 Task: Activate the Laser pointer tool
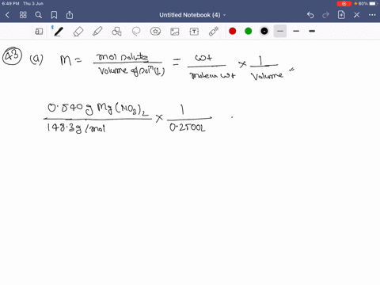click(214, 32)
